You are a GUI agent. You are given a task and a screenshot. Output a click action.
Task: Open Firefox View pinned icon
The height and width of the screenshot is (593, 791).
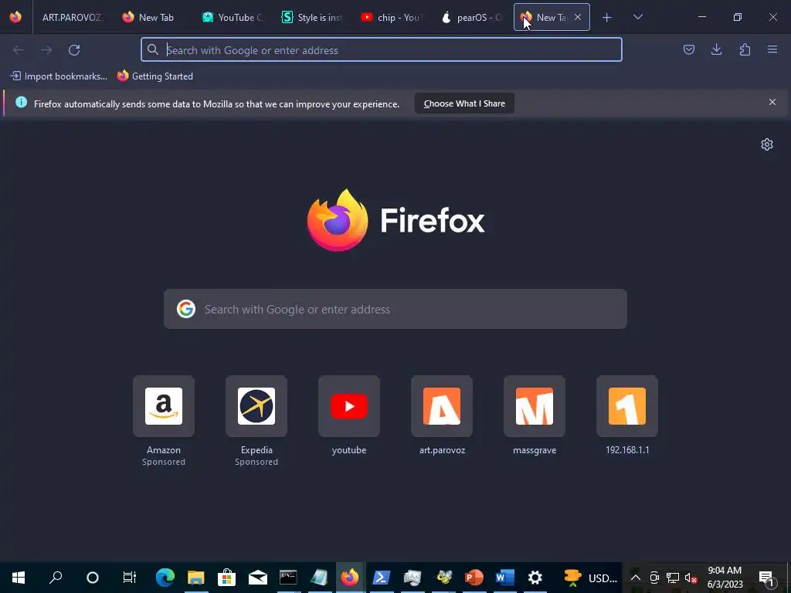[15, 17]
